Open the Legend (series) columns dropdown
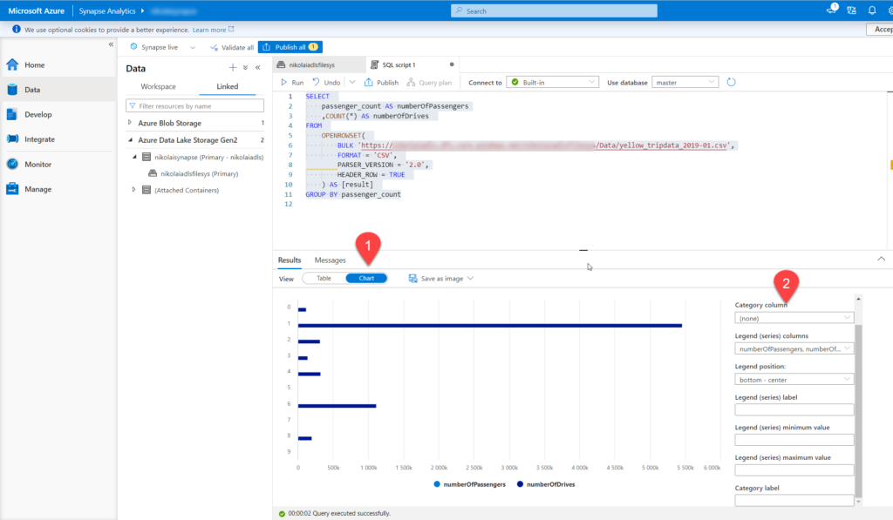The height and width of the screenshot is (520, 893). point(794,348)
